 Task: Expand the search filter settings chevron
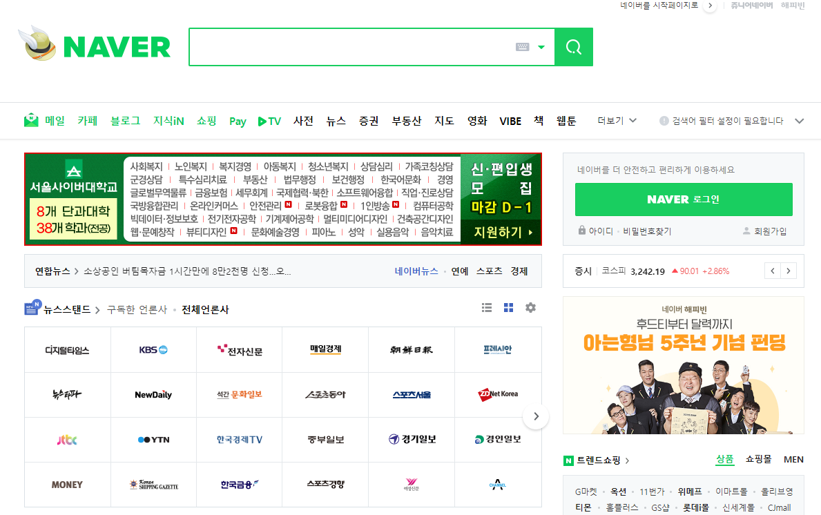(x=799, y=121)
